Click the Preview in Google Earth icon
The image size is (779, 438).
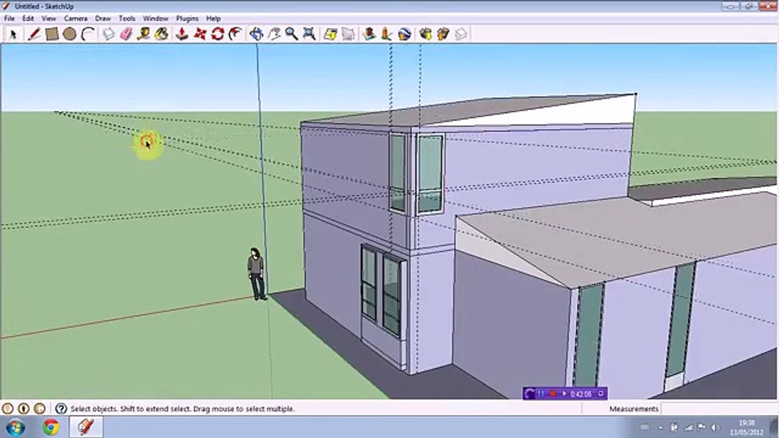[x=404, y=34]
